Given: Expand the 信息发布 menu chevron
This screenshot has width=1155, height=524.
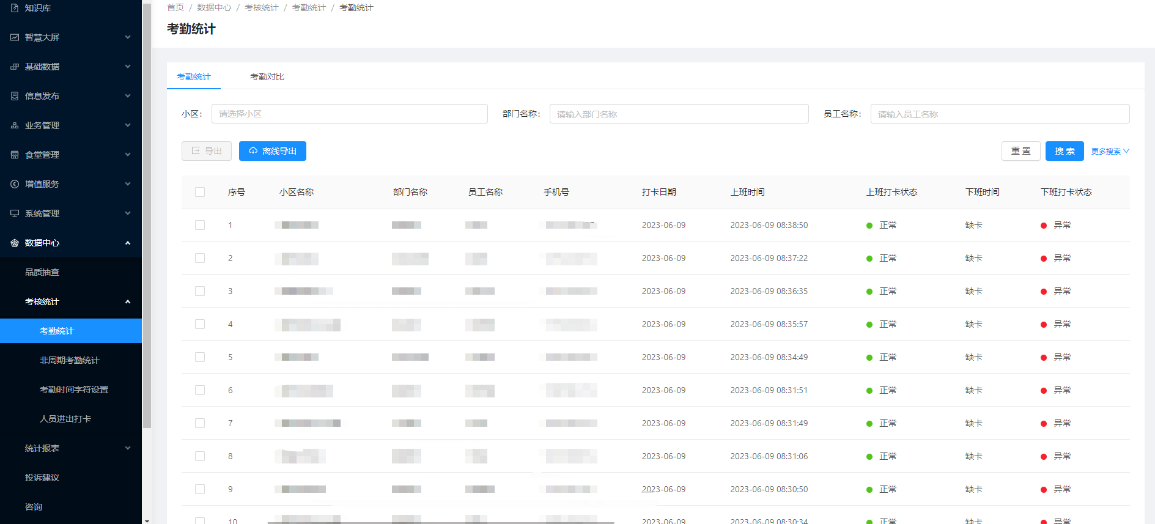Looking at the screenshot, I should tap(128, 96).
